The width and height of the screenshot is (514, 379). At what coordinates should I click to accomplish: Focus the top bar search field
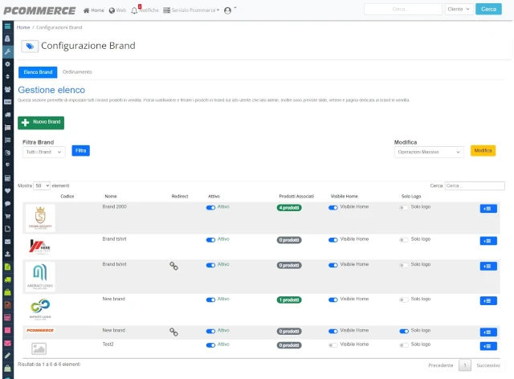(x=403, y=9)
